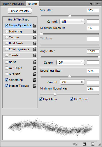Screen dimensions: 102x147
Task: Uncheck the Smoothing option
Action: (7, 80)
